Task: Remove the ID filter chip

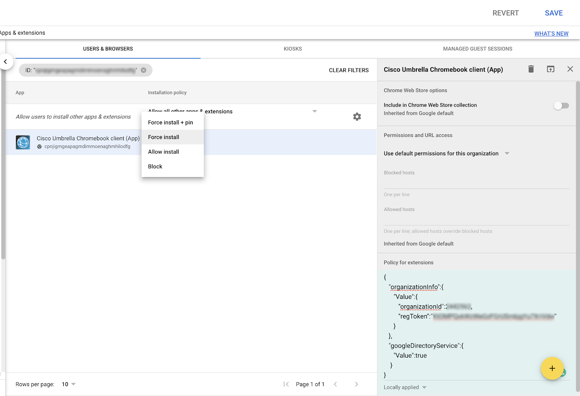Action: coord(144,70)
